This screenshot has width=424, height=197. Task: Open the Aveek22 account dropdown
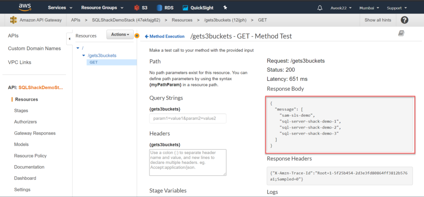click(x=341, y=8)
